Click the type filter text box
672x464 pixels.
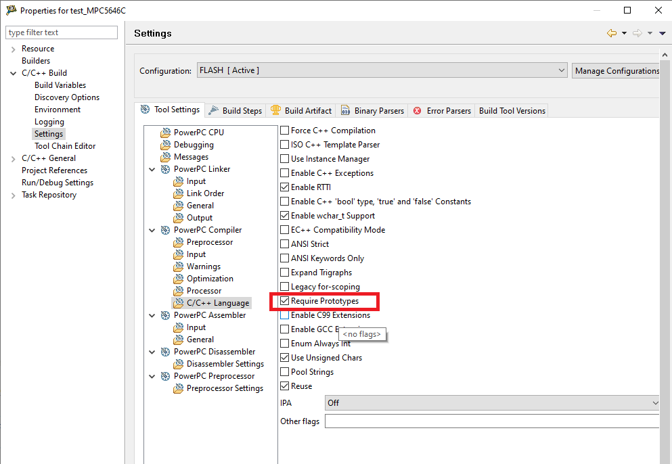pos(61,32)
